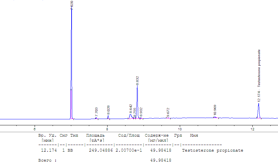Image resolution: width=278 pixels, height=163 pixels.
Task: Click the x-axis tick labeled 6
Action: (x=35, y=129)
